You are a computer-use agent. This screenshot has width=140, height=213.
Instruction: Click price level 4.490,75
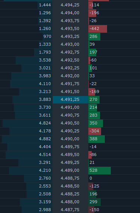pos(70,115)
